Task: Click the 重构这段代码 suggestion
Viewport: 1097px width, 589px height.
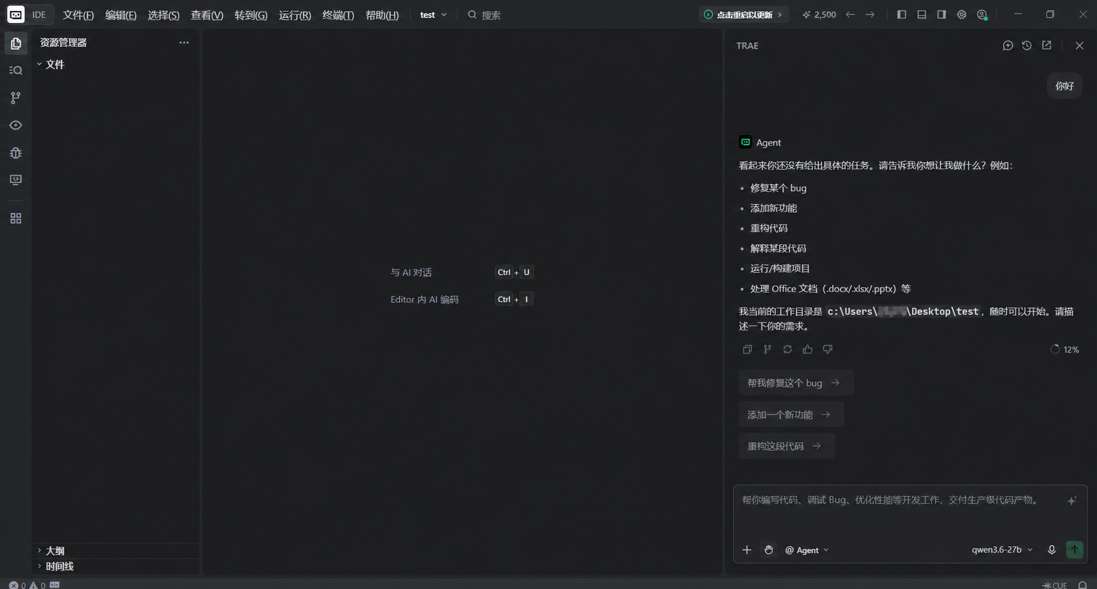Action: pos(787,446)
